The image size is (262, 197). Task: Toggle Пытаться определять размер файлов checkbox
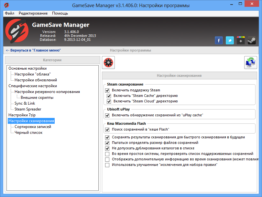pyautogui.click(x=107, y=143)
